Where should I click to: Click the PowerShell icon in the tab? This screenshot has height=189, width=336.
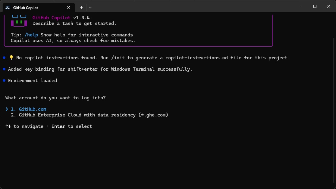click(x=8, y=8)
